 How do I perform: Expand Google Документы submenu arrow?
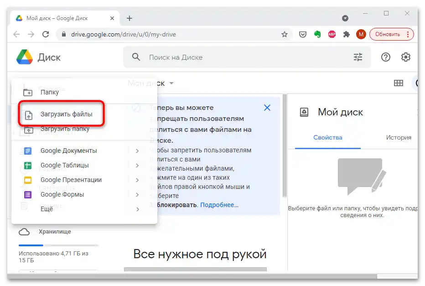[137, 151]
